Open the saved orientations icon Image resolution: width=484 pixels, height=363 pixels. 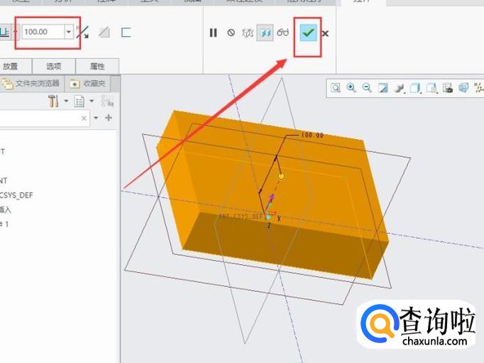tap(431, 88)
